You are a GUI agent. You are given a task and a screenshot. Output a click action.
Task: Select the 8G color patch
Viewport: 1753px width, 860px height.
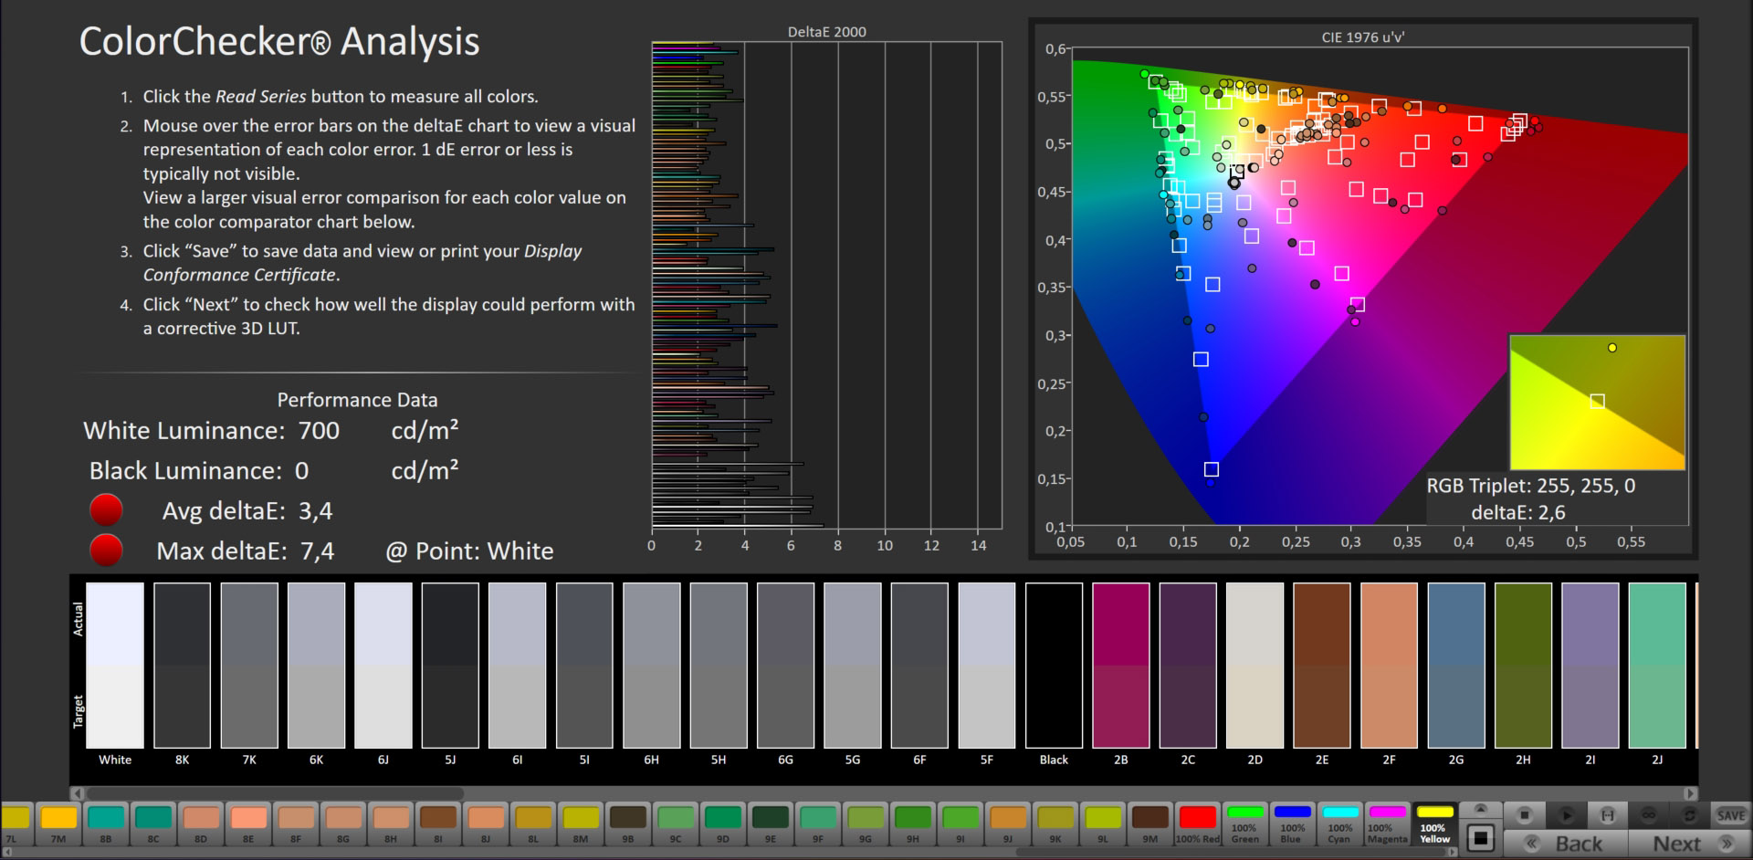tap(342, 823)
